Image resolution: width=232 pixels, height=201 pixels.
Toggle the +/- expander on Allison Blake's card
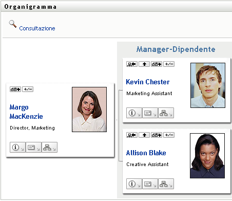click(169, 135)
